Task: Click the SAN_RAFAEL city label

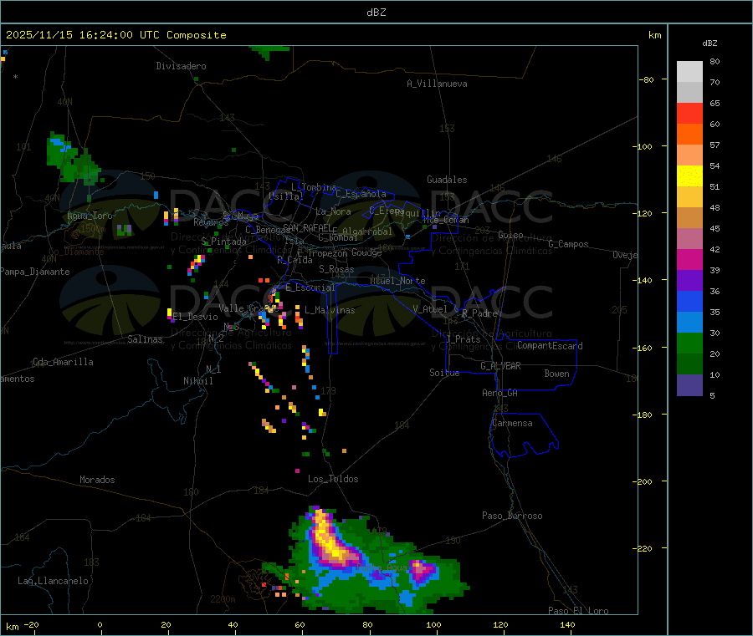Action: [307, 227]
